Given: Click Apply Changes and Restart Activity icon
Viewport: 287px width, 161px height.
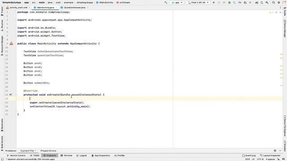Looking at the screenshot, I should pos(219,3).
